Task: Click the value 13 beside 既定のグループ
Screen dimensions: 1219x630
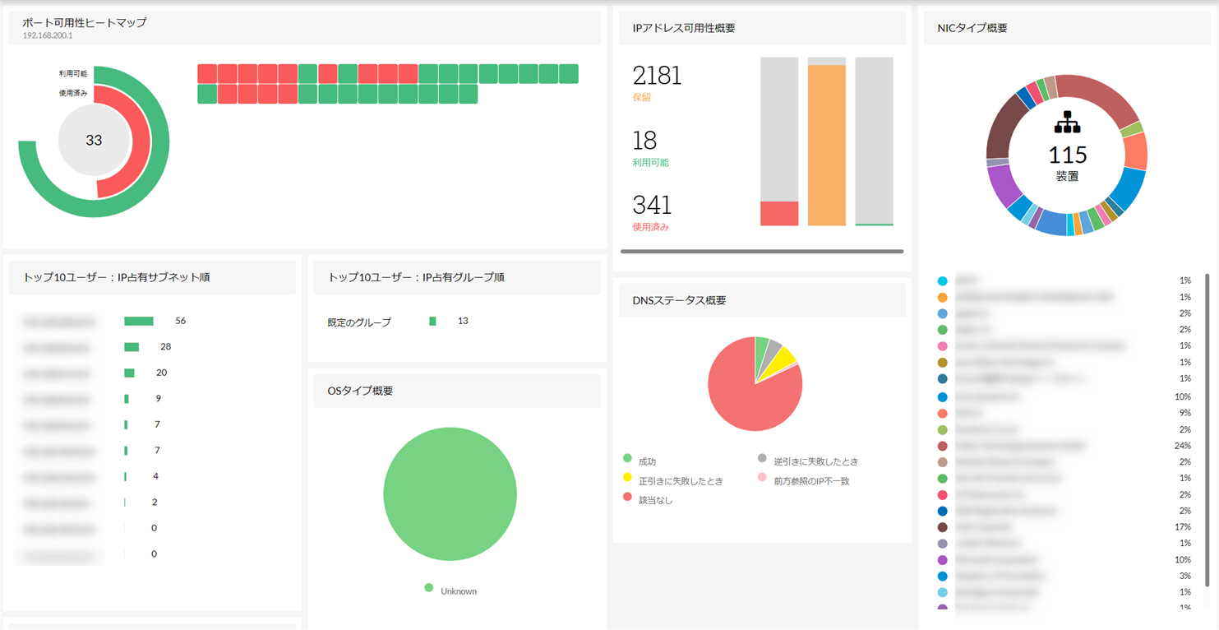Action: 463,321
